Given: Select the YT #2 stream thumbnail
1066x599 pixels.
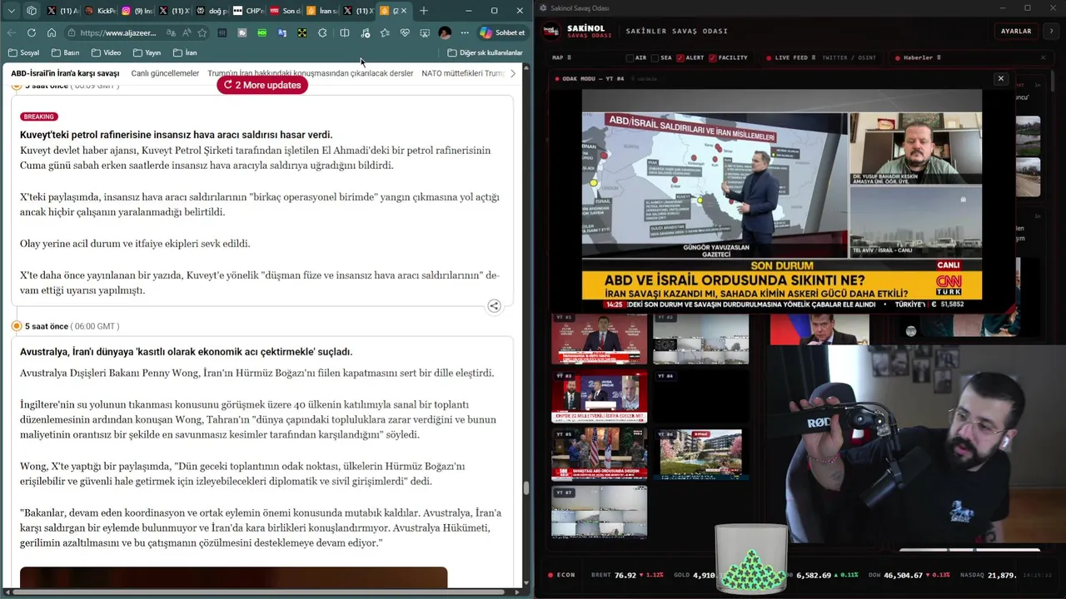Looking at the screenshot, I should pyautogui.click(x=700, y=339).
